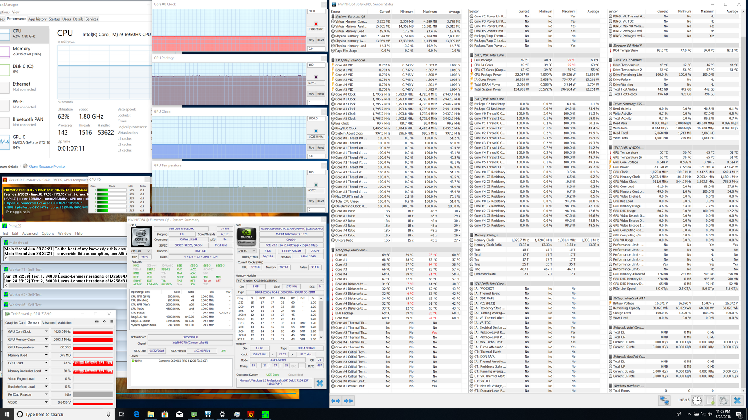Open HWiNFO remote network monitors icon
The width and height of the screenshot is (748, 420).
[x=664, y=400]
